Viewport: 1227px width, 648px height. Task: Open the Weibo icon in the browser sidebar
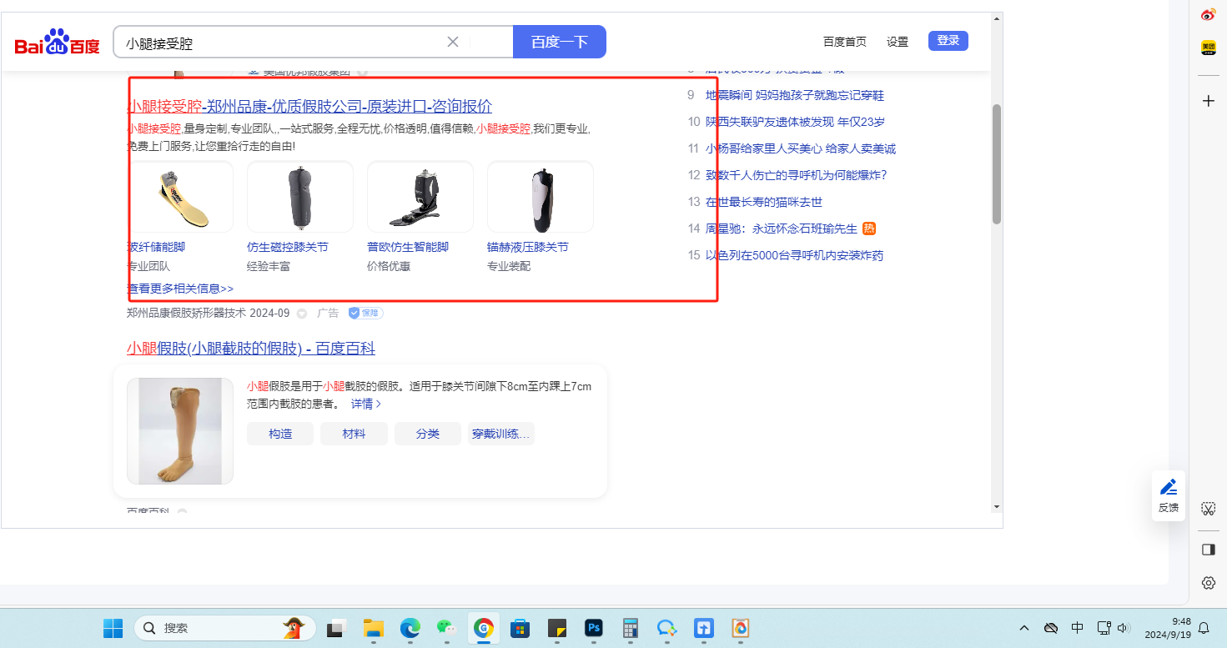click(x=1209, y=15)
